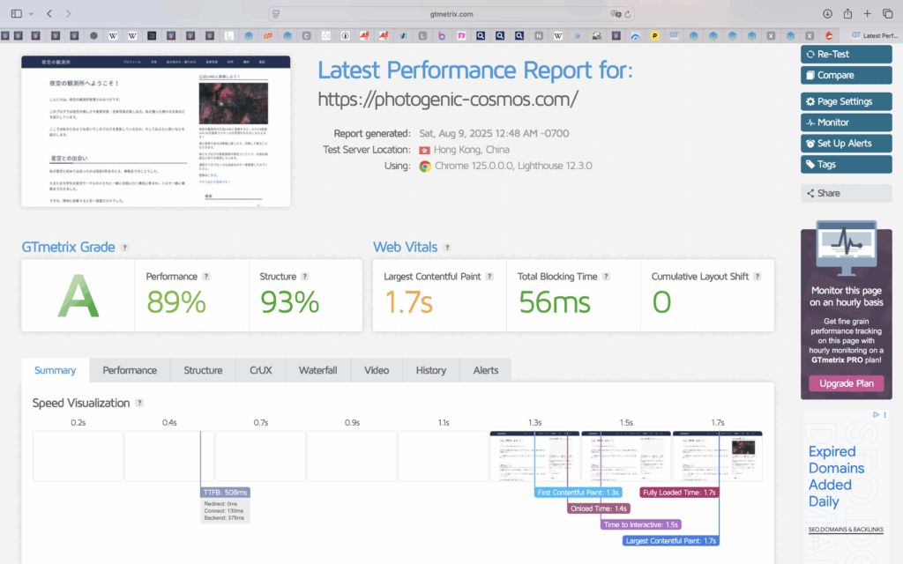Click the tested page screenshot thumbnail
This screenshot has width=903, height=564.
156,131
